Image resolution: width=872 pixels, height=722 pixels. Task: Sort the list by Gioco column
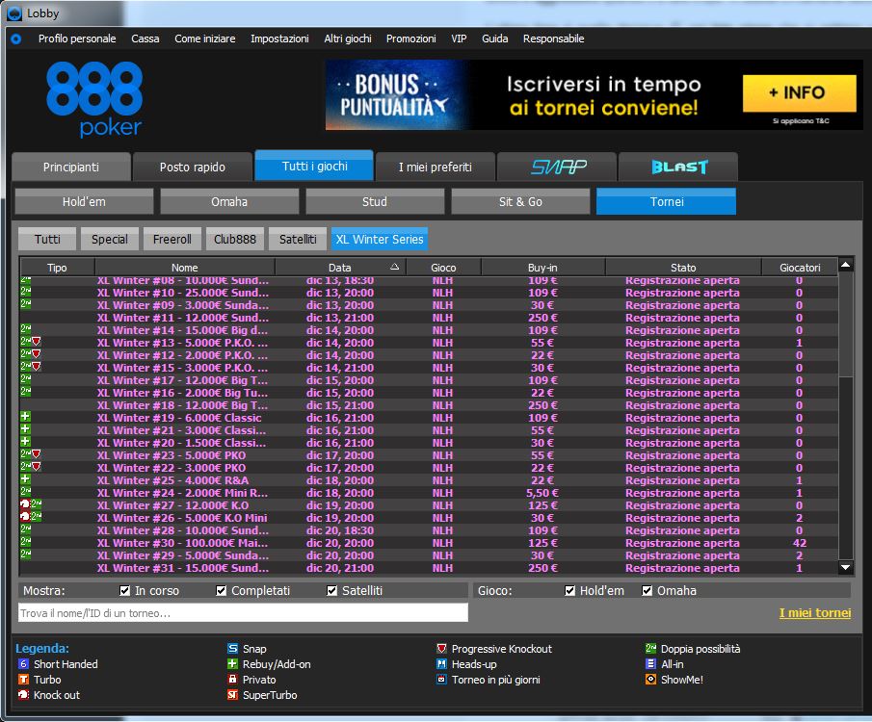443,268
